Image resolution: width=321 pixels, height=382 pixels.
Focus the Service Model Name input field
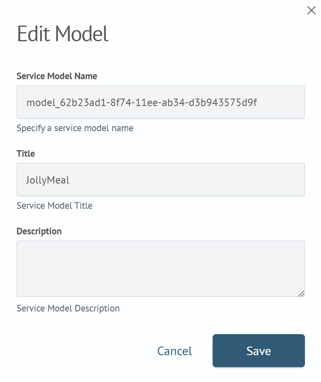(x=160, y=102)
